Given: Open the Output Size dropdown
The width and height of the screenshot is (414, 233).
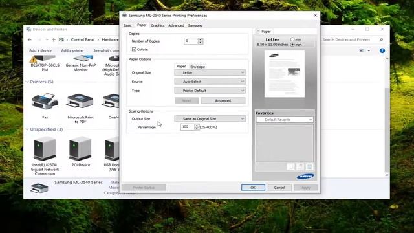Looking at the screenshot, I should 210,119.
